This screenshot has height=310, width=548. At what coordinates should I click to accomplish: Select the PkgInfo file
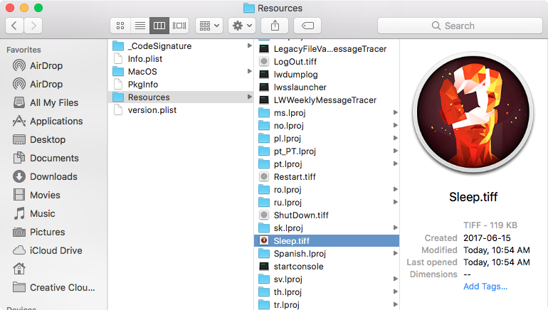[180, 85]
